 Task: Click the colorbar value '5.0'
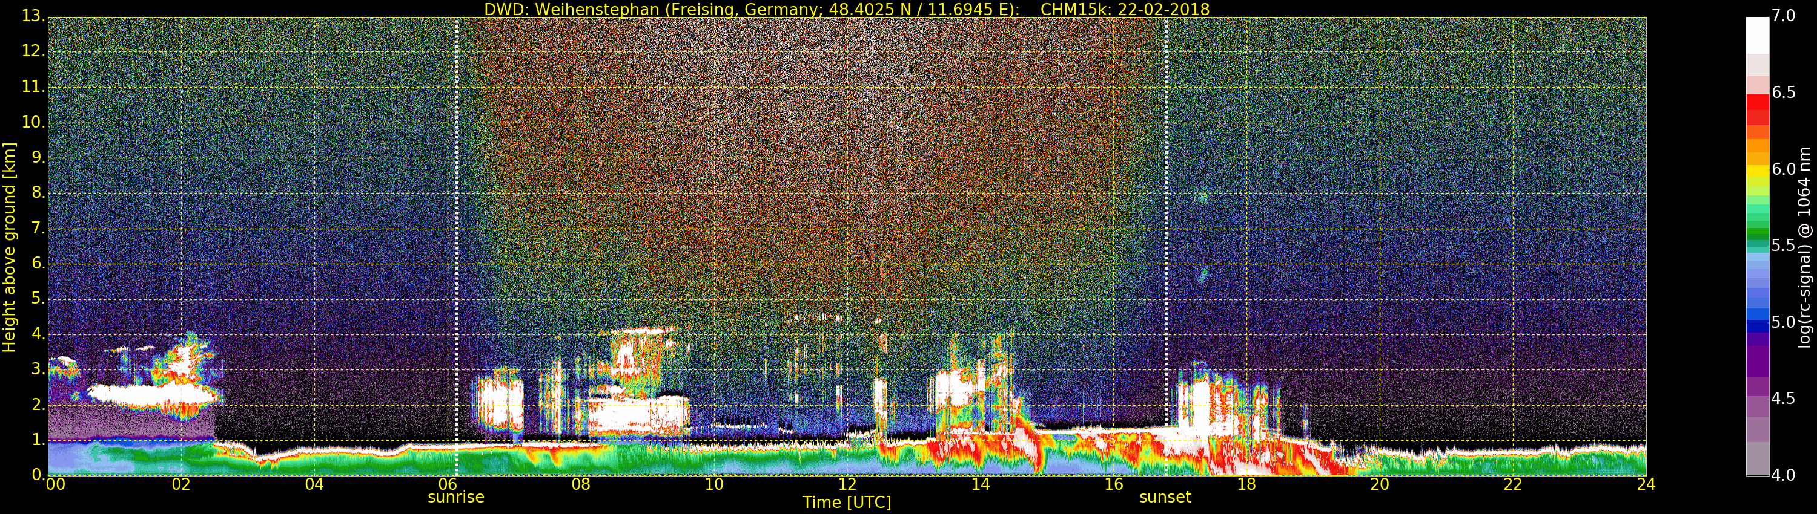[x=1784, y=322]
